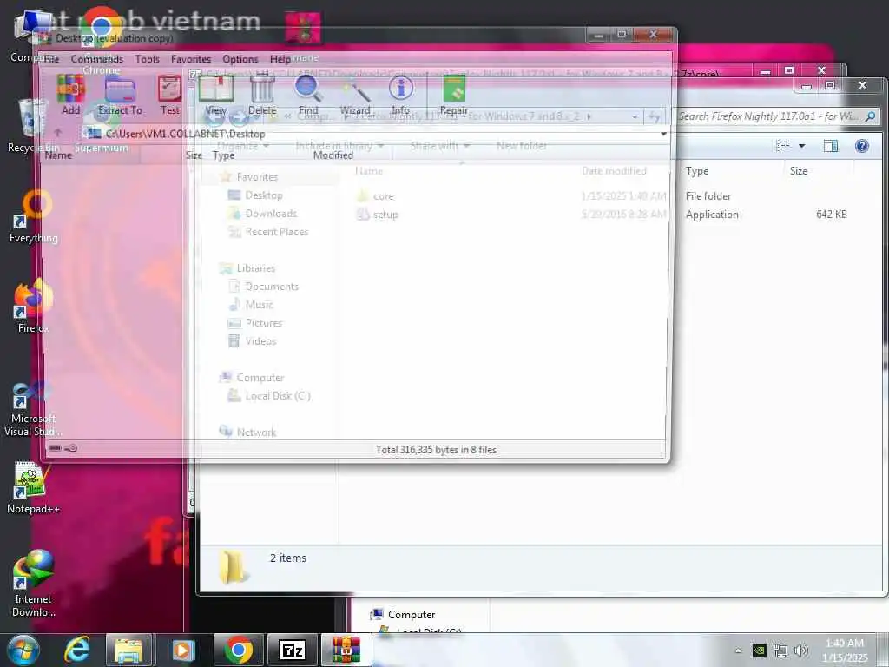Toggle the preview pane in Explorer

coord(831,146)
